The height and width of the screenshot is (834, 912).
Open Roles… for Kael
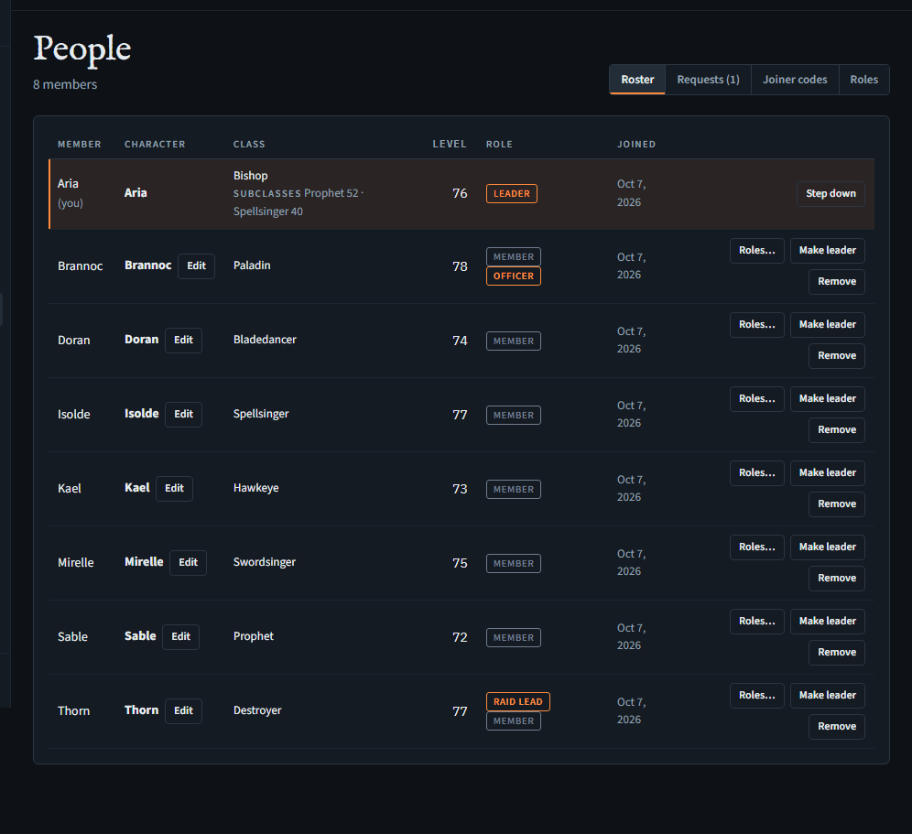pos(756,472)
